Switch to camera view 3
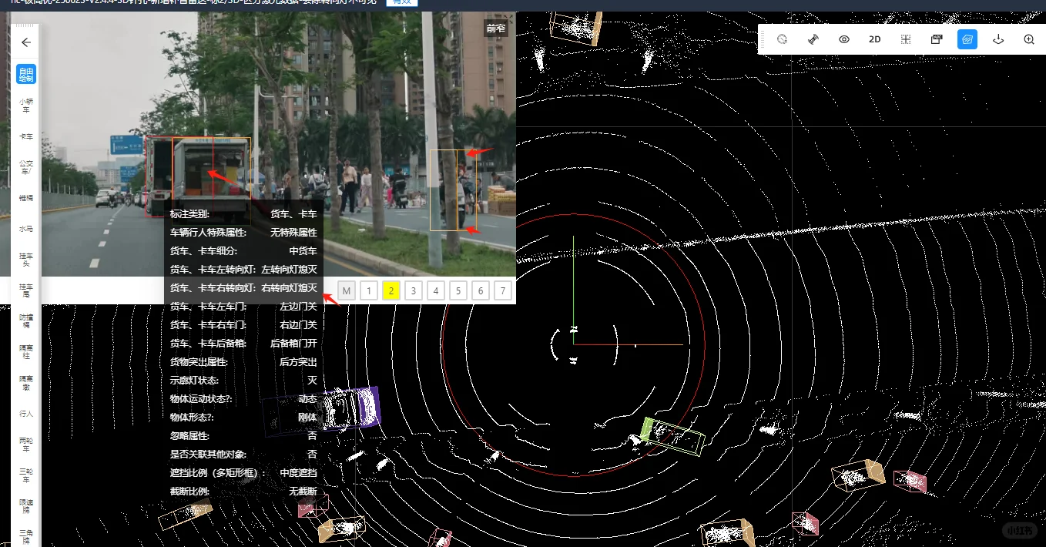The width and height of the screenshot is (1046, 547). pyautogui.click(x=414, y=290)
